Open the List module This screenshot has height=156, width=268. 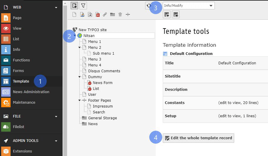pyautogui.click(x=16, y=39)
